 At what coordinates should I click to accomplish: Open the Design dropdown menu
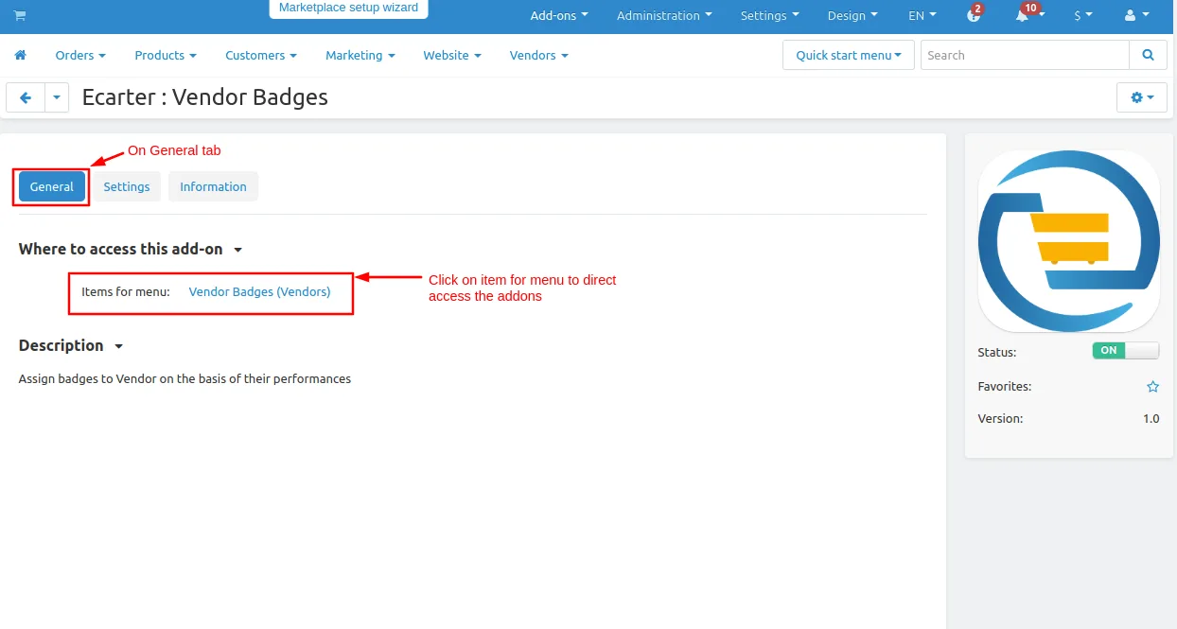[852, 15]
